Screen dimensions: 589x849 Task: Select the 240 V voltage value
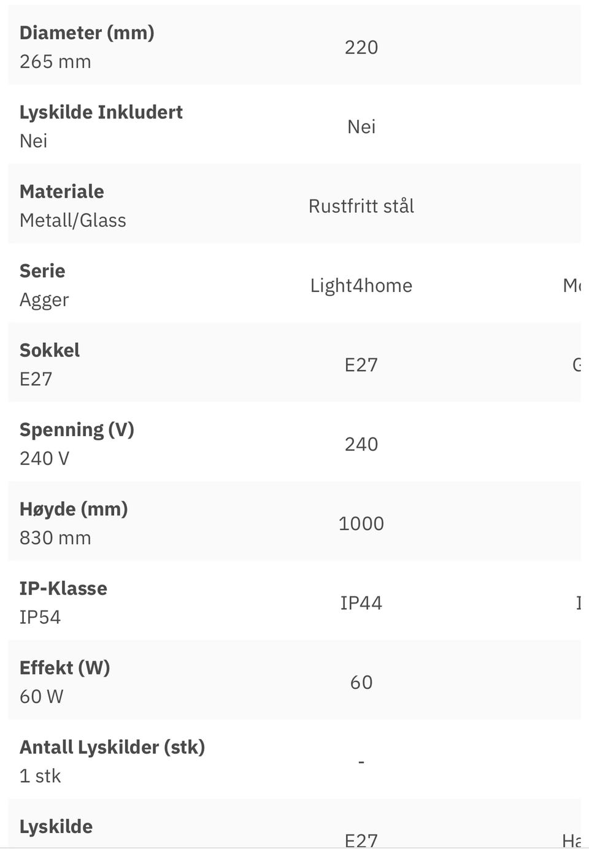pos(44,458)
